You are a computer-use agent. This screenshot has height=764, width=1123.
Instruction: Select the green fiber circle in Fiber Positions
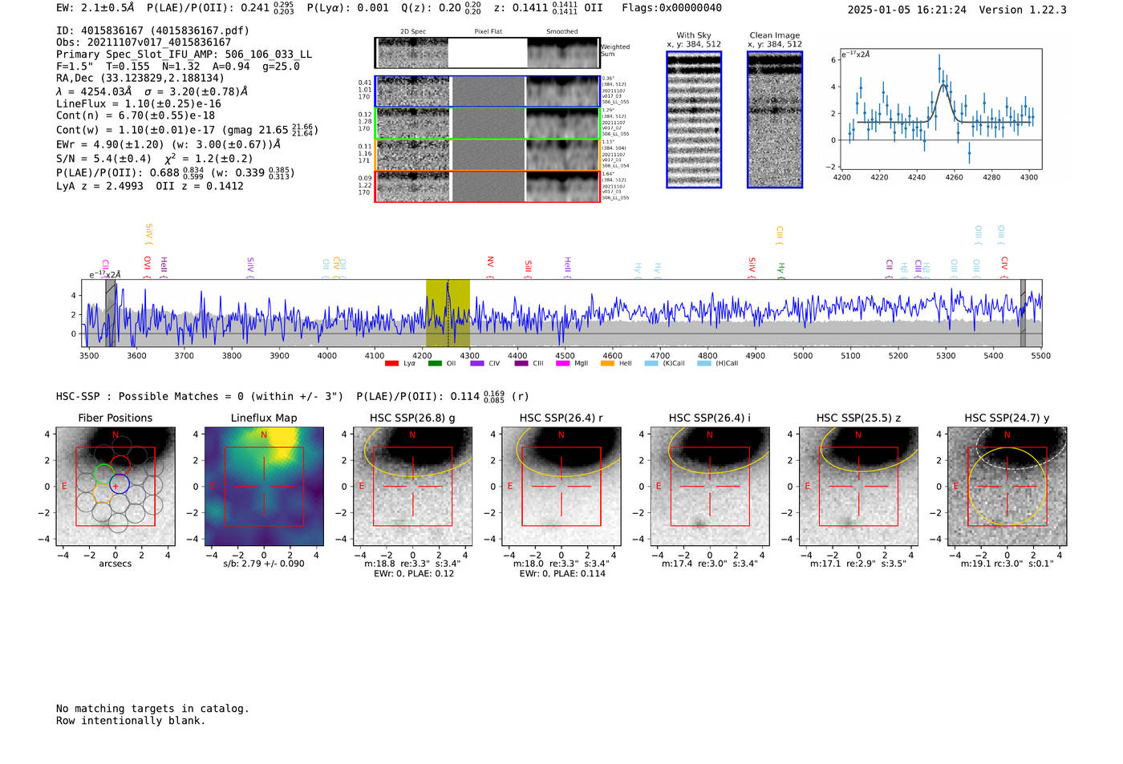(x=104, y=473)
